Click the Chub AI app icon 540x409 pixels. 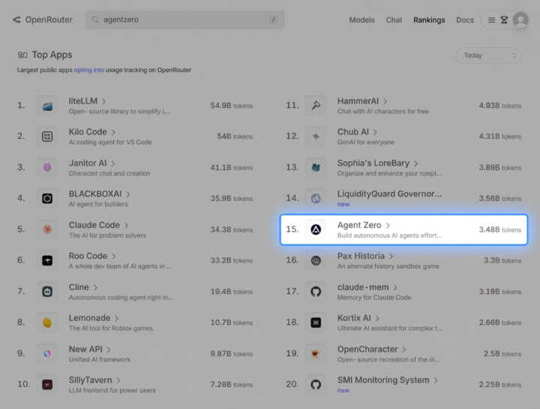click(x=316, y=137)
